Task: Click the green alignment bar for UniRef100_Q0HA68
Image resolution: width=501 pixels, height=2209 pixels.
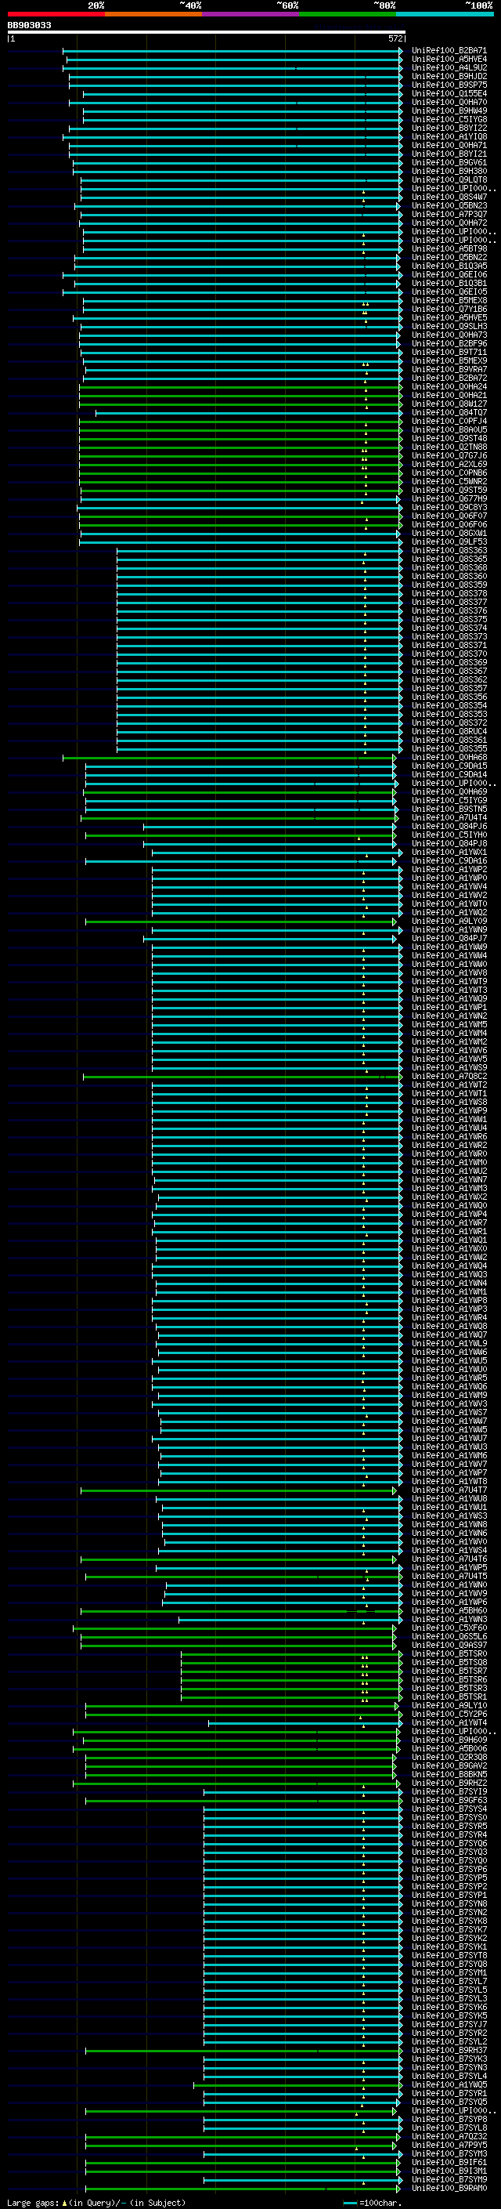Action: point(229,757)
